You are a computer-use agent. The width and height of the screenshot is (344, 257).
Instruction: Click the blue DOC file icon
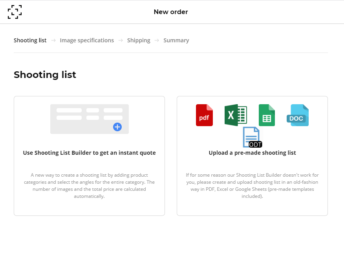(x=298, y=115)
